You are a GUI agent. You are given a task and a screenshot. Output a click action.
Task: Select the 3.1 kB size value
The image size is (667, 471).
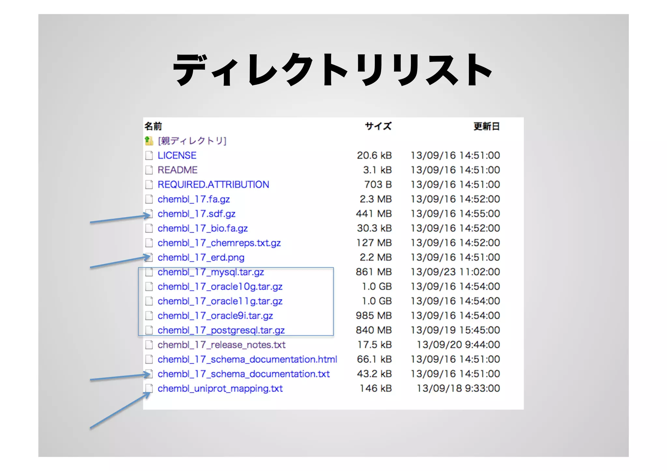tap(377, 170)
